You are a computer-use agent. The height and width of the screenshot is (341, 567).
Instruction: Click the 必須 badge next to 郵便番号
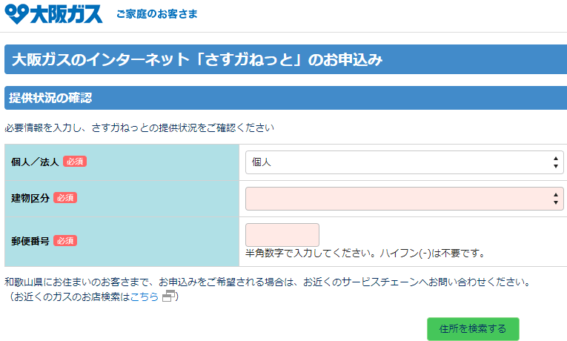coord(65,240)
